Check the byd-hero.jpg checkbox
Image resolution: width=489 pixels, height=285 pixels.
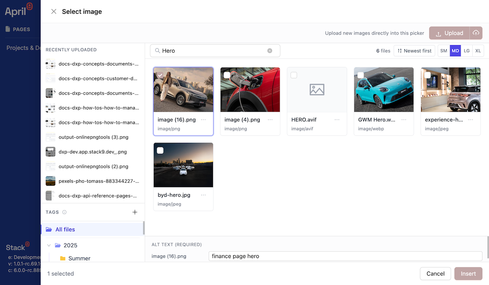click(x=160, y=151)
